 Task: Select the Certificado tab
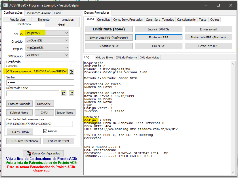click(x=24, y=24)
